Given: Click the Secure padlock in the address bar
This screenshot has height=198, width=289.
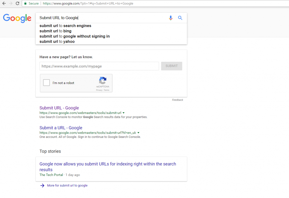Looking at the screenshot, I should point(25,3).
